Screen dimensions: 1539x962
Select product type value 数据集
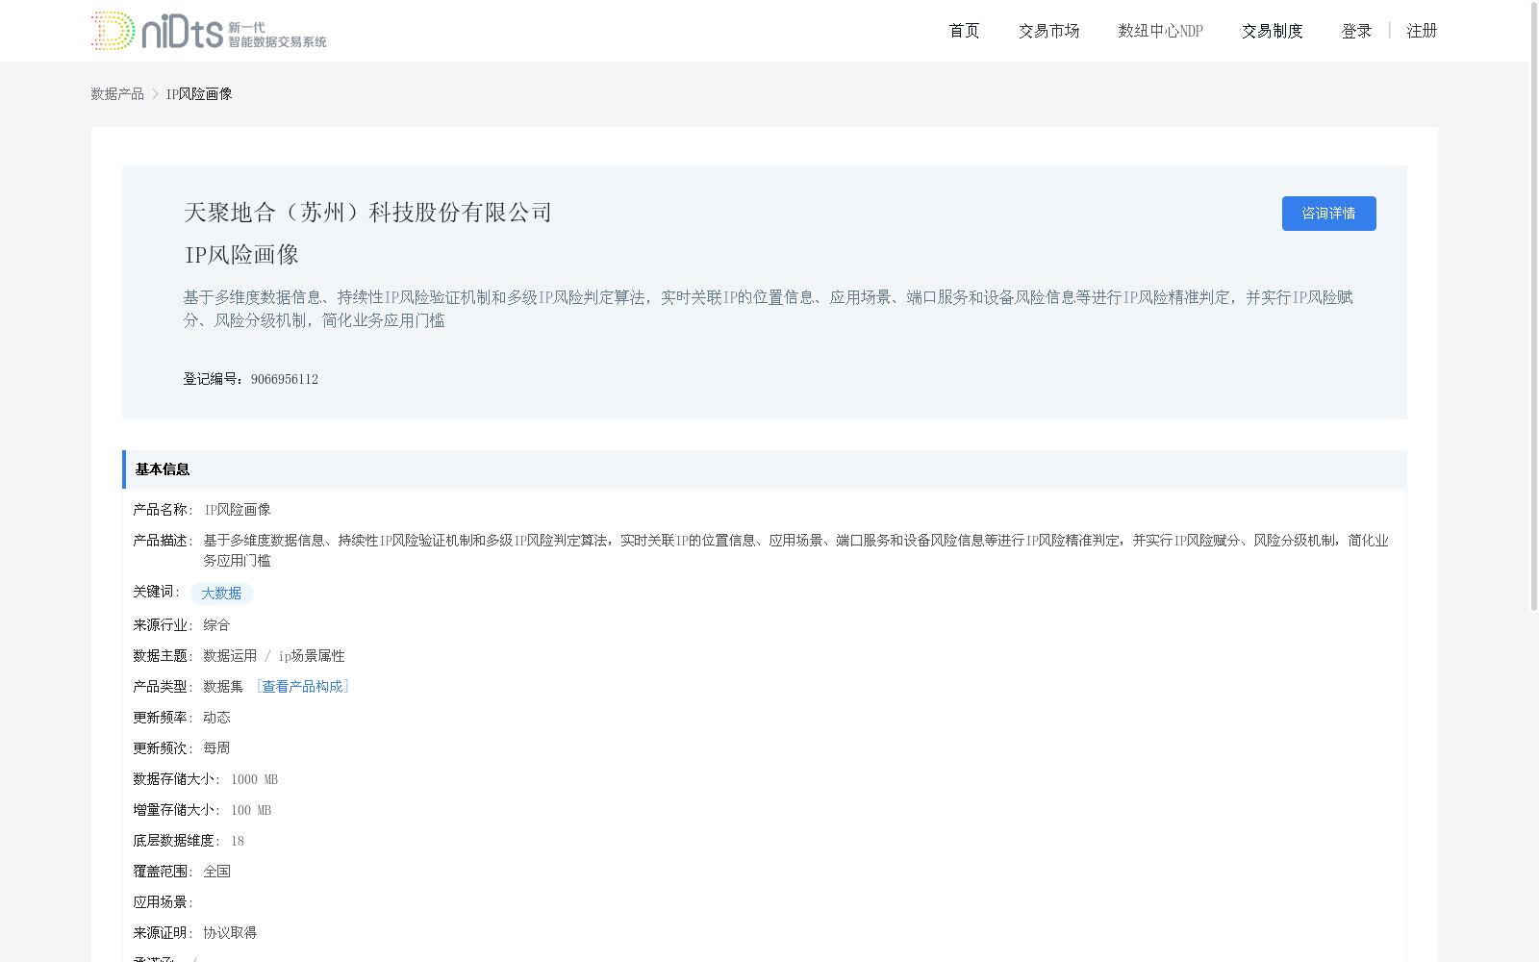click(x=223, y=686)
